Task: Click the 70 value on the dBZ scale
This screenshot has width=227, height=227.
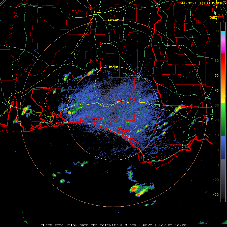Action: click(217, 46)
